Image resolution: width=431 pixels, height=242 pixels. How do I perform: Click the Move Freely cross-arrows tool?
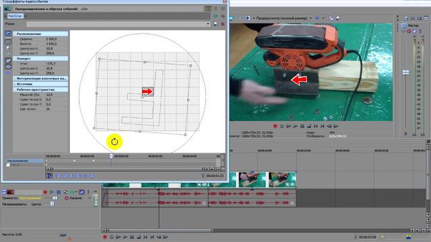pos(8,73)
